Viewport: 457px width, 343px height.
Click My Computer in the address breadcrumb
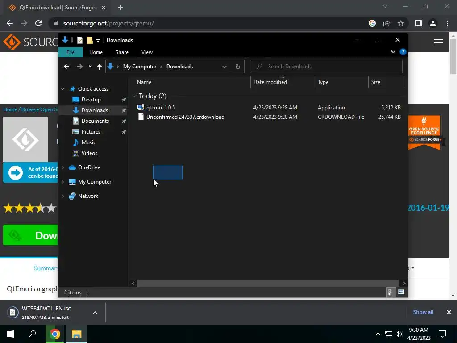click(140, 67)
